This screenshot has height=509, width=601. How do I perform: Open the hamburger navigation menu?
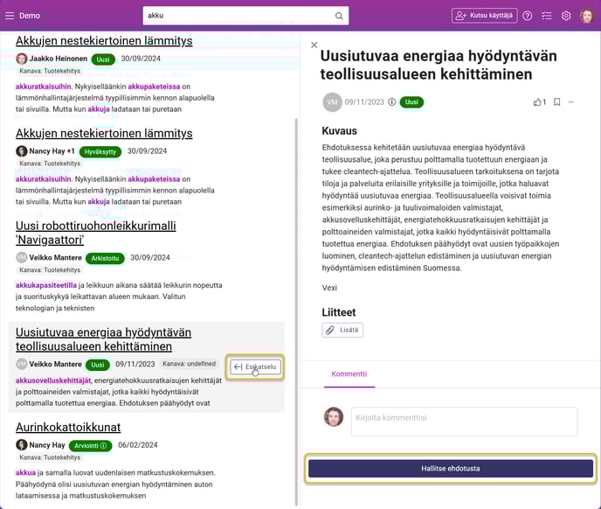pos(10,16)
